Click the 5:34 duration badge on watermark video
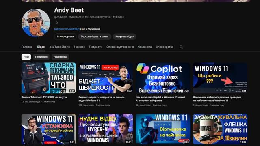 point(244,91)
